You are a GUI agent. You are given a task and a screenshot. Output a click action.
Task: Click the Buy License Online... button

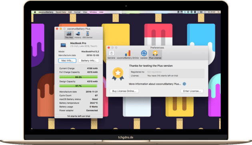(124, 91)
